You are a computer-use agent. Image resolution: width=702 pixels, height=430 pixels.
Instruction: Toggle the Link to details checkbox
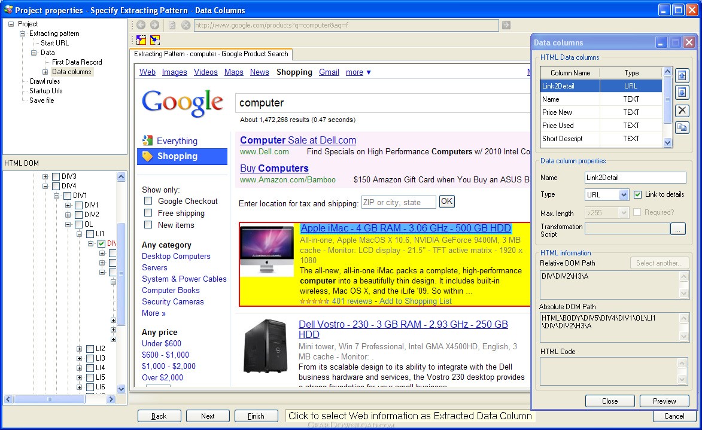pyautogui.click(x=637, y=194)
